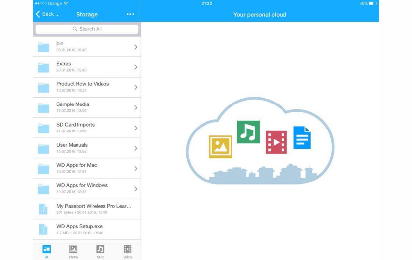Tap the red video film icon in cloud
The width and height of the screenshot is (412, 260).
[277, 142]
